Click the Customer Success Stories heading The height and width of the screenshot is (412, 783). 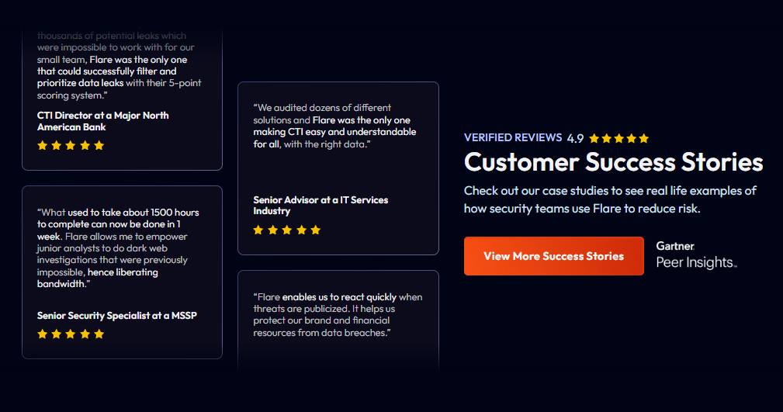point(613,163)
